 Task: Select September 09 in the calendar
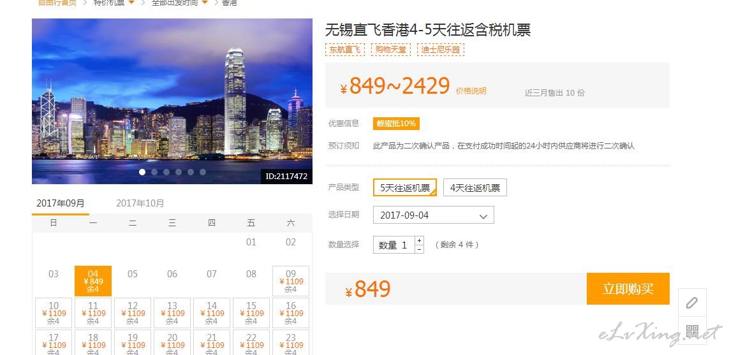(x=291, y=281)
